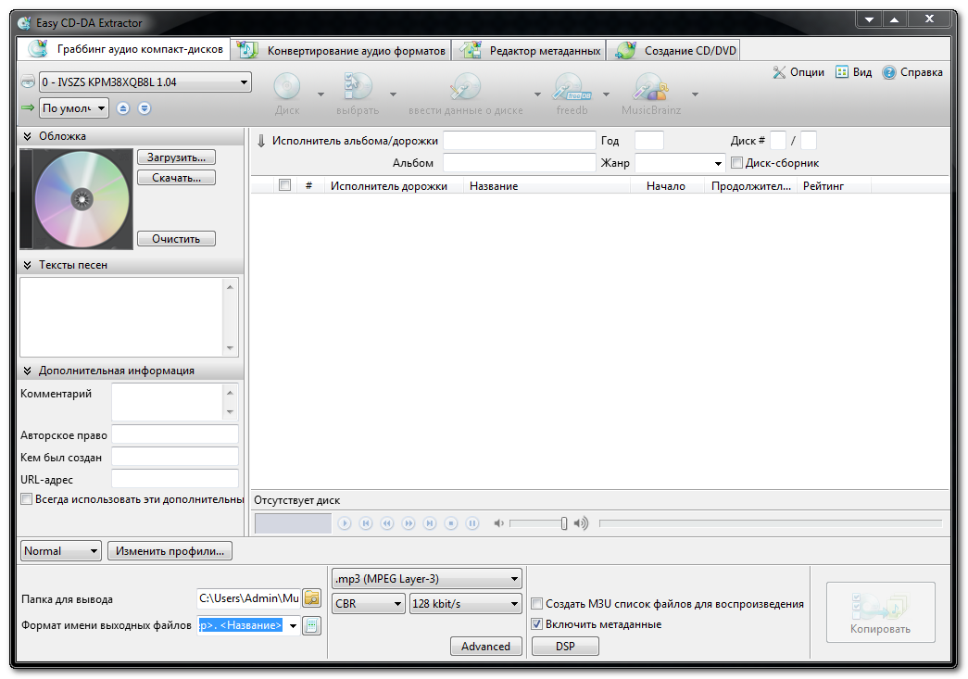Uncheck Включить метаданные checkbox
This screenshot has width=968, height=679.
coord(537,624)
